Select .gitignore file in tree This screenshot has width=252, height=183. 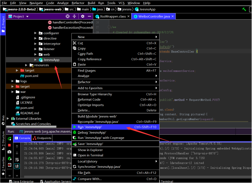[x=28, y=97]
